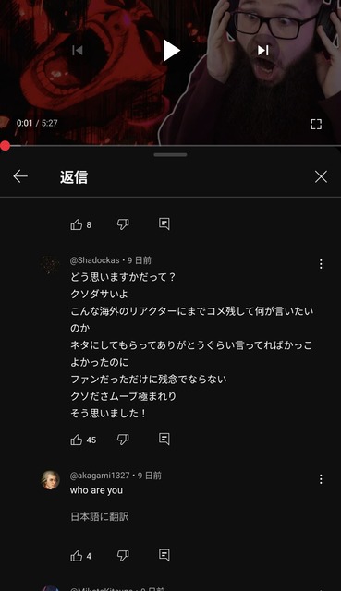Open the more options menu for @Shadockas
The image size is (341, 591).
[321, 264]
